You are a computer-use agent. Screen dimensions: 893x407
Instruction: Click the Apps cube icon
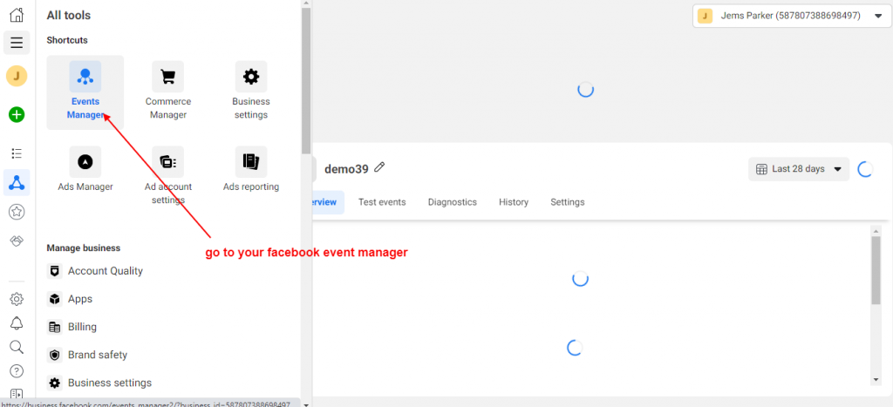pyautogui.click(x=55, y=299)
